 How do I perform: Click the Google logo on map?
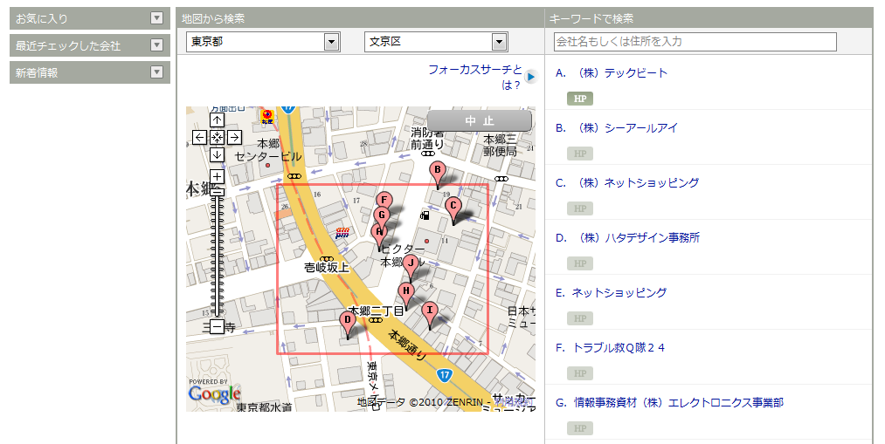[214, 393]
